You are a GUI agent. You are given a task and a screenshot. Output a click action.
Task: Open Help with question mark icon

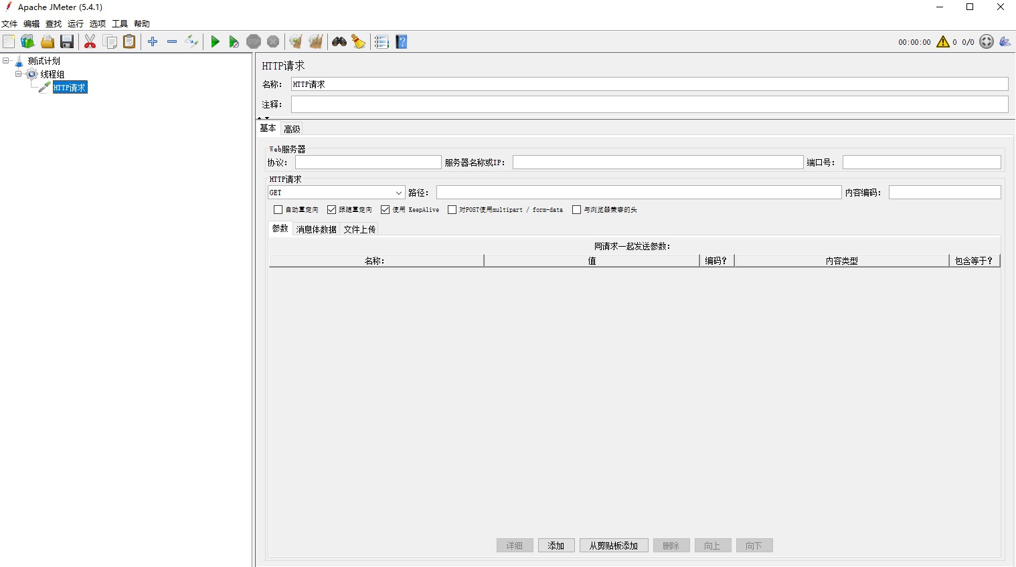(x=402, y=41)
